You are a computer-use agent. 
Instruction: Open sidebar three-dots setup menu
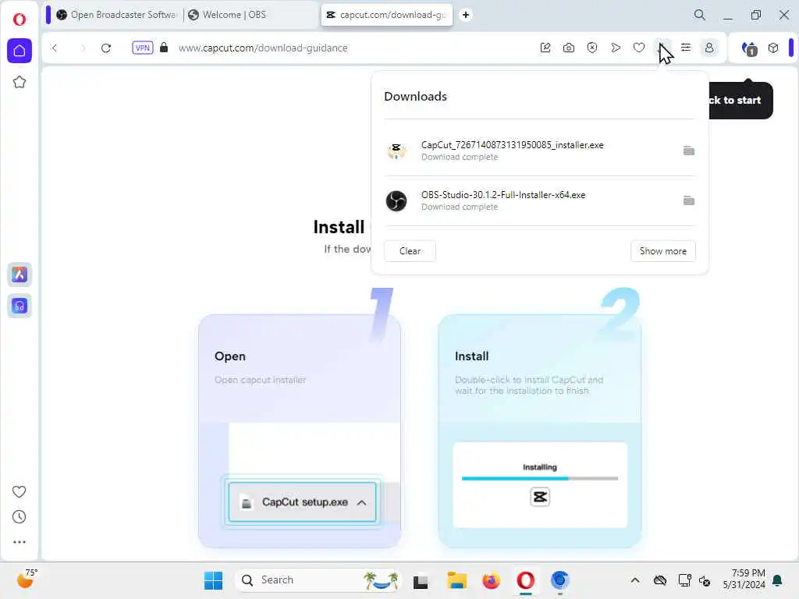(x=20, y=542)
